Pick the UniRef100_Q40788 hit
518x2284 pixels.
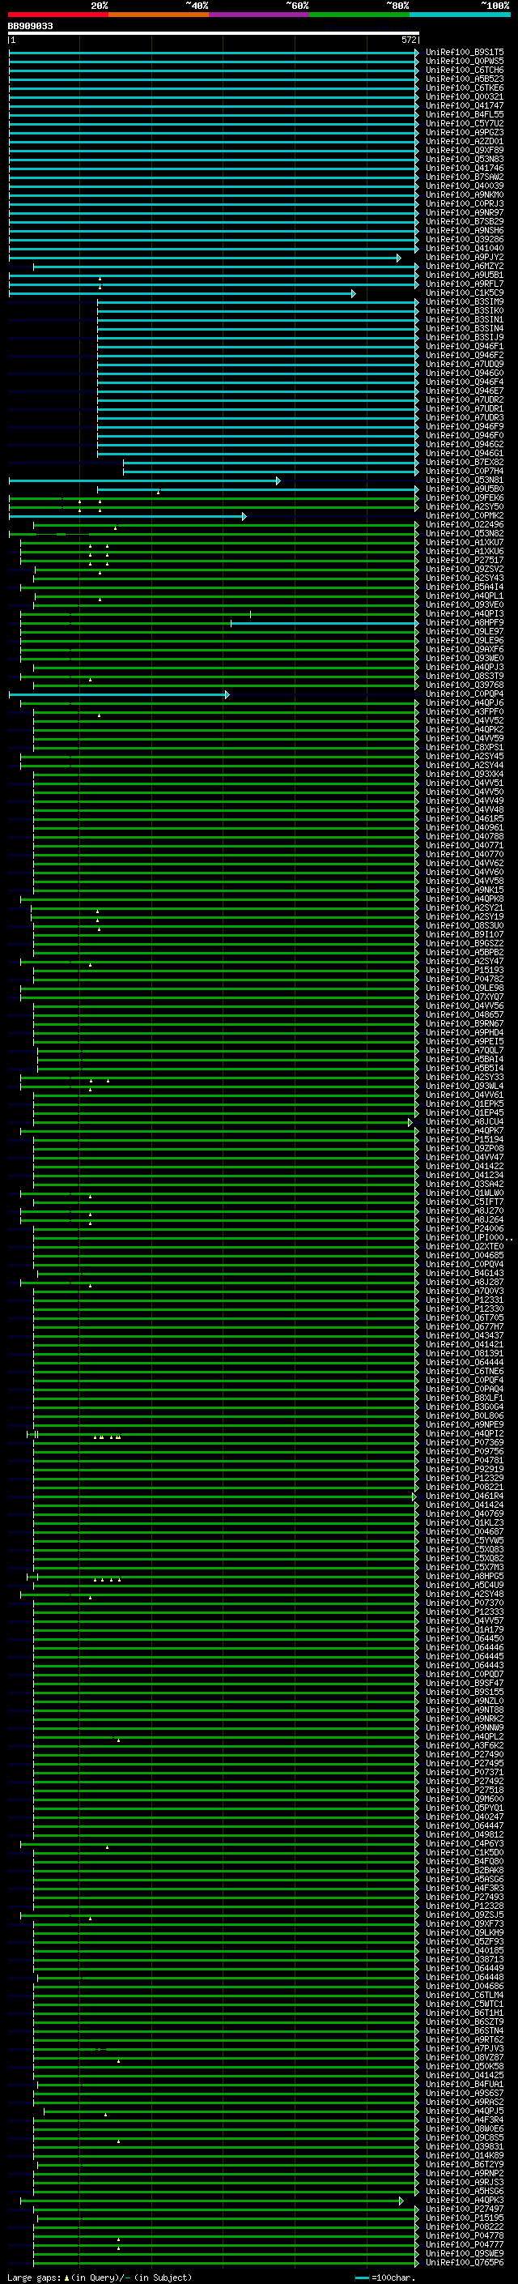pos(464,837)
